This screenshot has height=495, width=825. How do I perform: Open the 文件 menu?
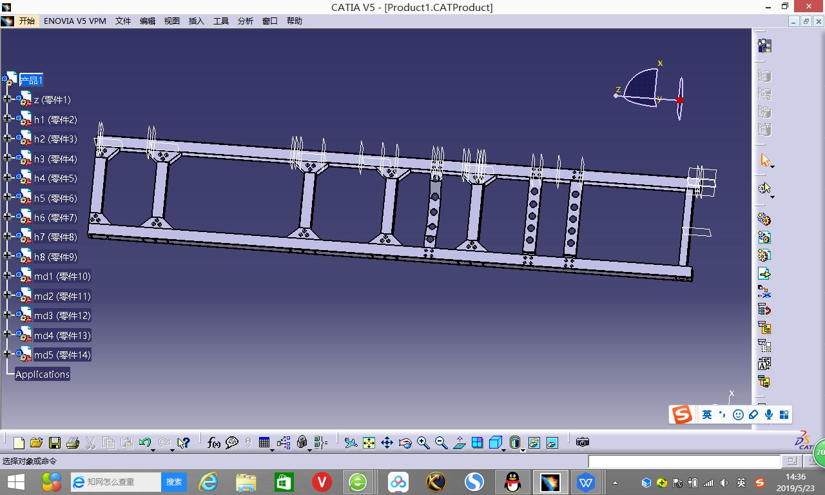tap(123, 21)
